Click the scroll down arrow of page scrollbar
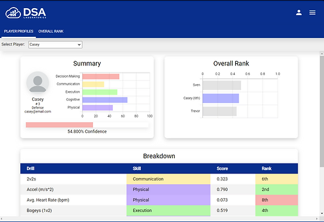Screen dimensions: 324x222 coord(322,214)
